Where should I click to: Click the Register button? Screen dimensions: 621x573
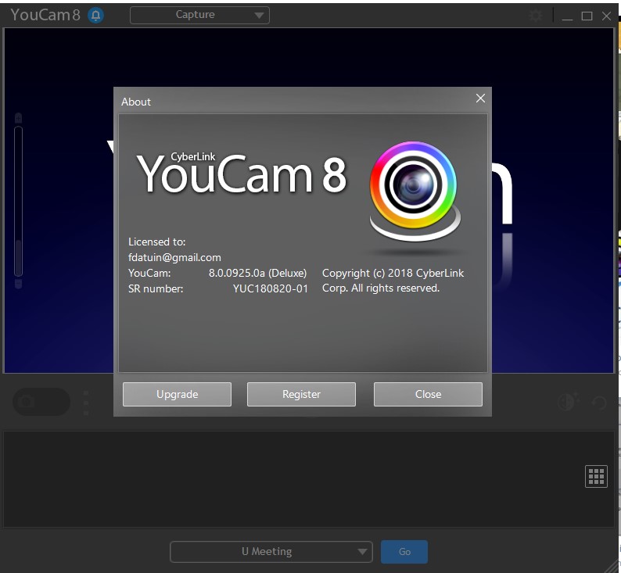pyautogui.click(x=301, y=394)
